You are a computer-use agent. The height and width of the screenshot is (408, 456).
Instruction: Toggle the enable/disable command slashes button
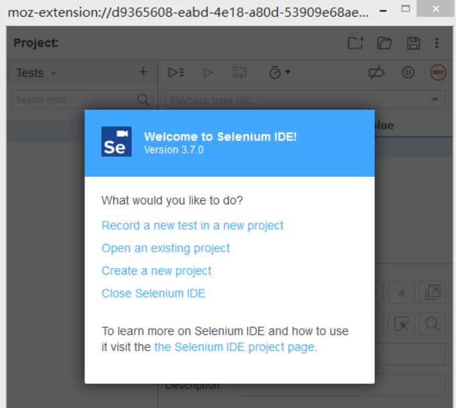pyautogui.click(x=402, y=292)
